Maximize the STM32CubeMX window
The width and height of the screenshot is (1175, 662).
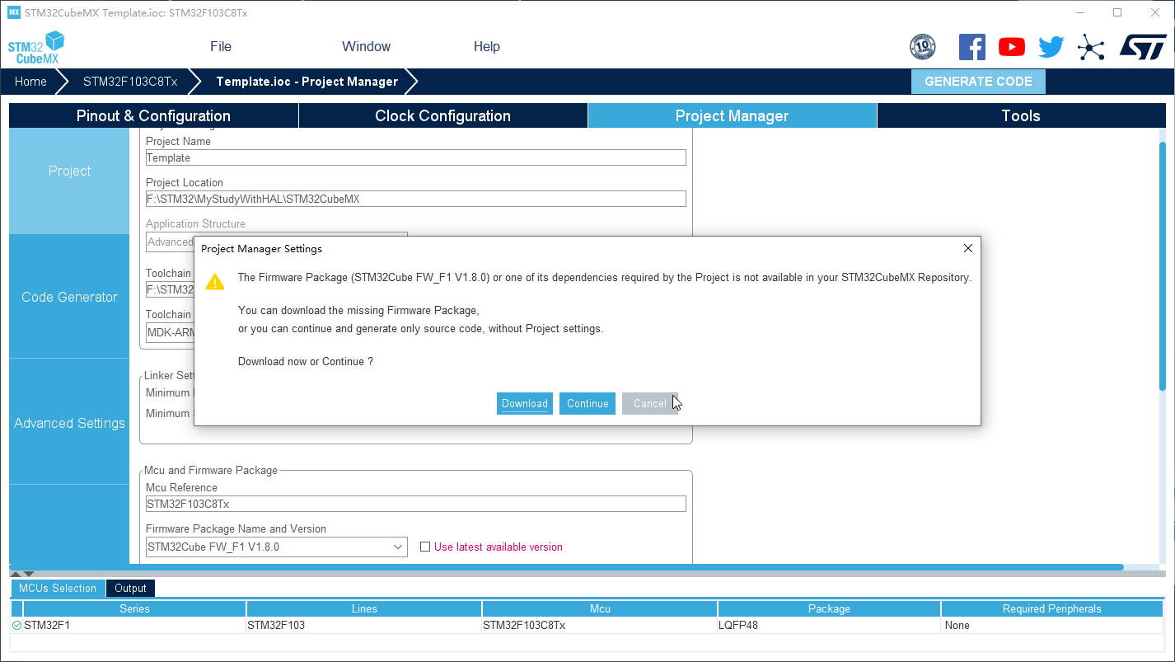coord(1117,12)
